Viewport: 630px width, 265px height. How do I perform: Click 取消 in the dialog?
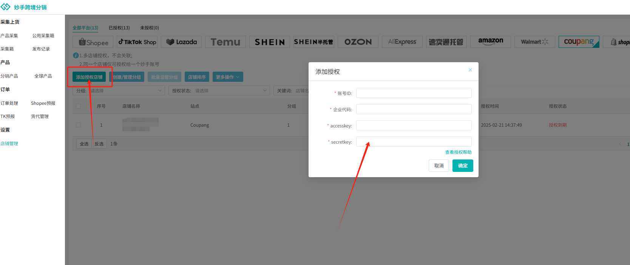[439, 165]
